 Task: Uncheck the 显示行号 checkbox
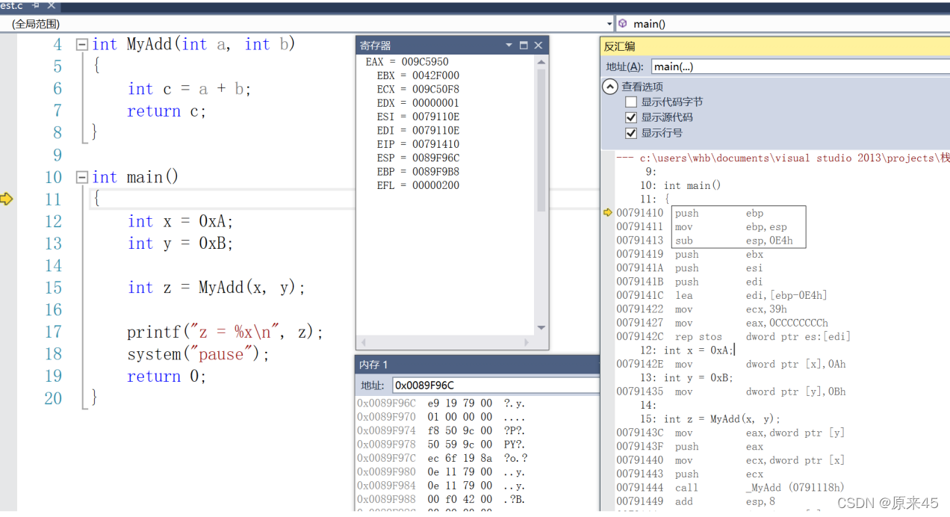(x=631, y=133)
